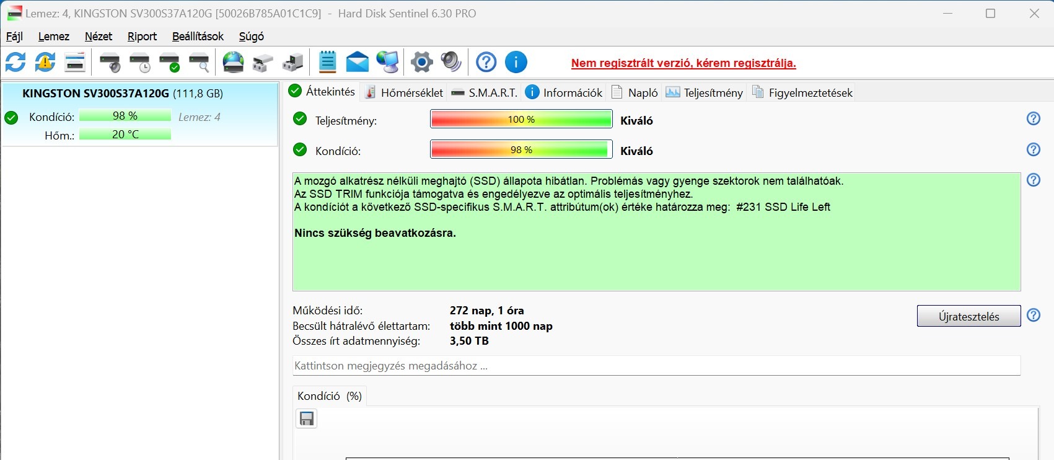Switch to the Áttekintés tab
The height and width of the screenshot is (460, 1054).
322,92
